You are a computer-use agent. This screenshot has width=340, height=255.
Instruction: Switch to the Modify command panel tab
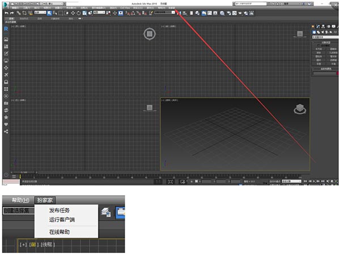(x=318, y=27)
